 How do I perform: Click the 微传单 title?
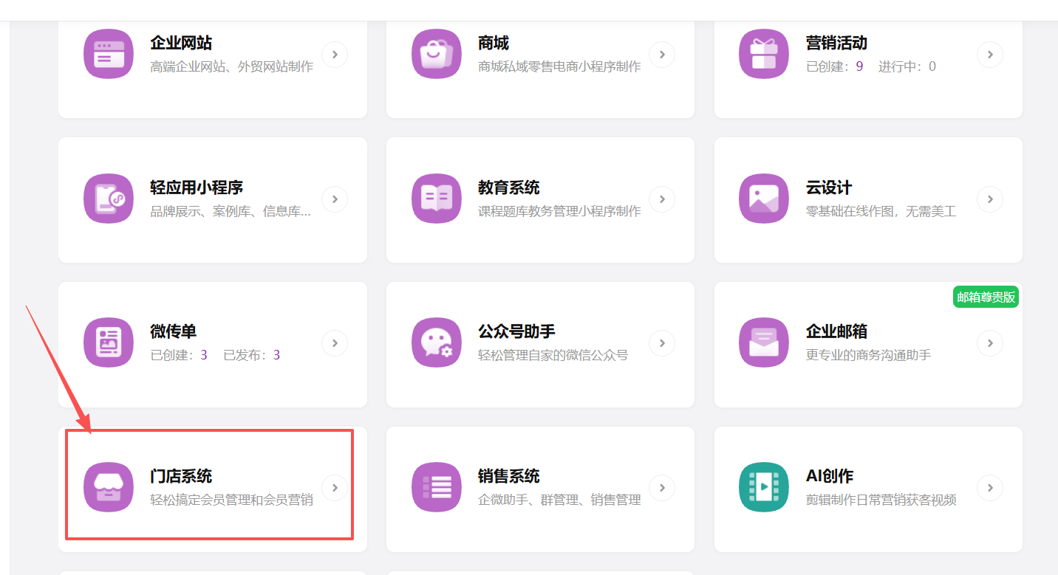174,331
